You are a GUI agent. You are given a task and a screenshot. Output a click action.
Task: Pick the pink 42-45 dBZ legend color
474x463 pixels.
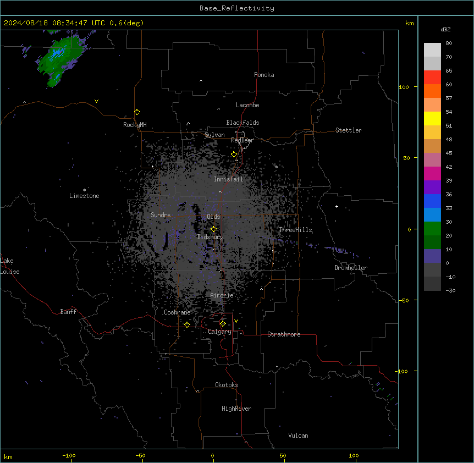432,160
